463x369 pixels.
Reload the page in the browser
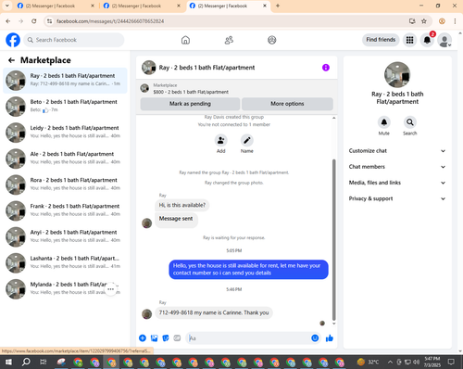[34, 21]
